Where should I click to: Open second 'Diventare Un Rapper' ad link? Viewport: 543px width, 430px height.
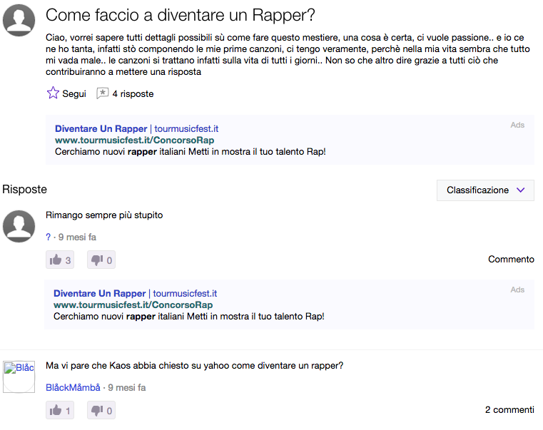click(100, 294)
